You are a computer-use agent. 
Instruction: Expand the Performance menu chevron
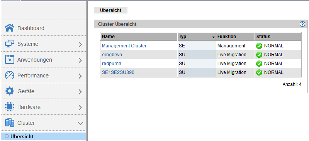(x=80, y=76)
